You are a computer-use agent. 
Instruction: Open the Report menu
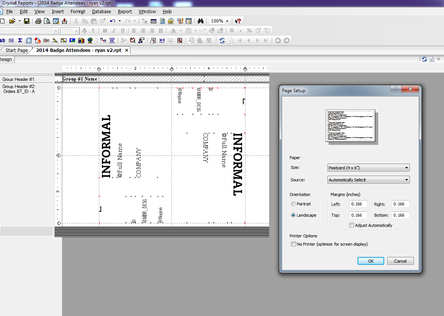pos(125,11)
